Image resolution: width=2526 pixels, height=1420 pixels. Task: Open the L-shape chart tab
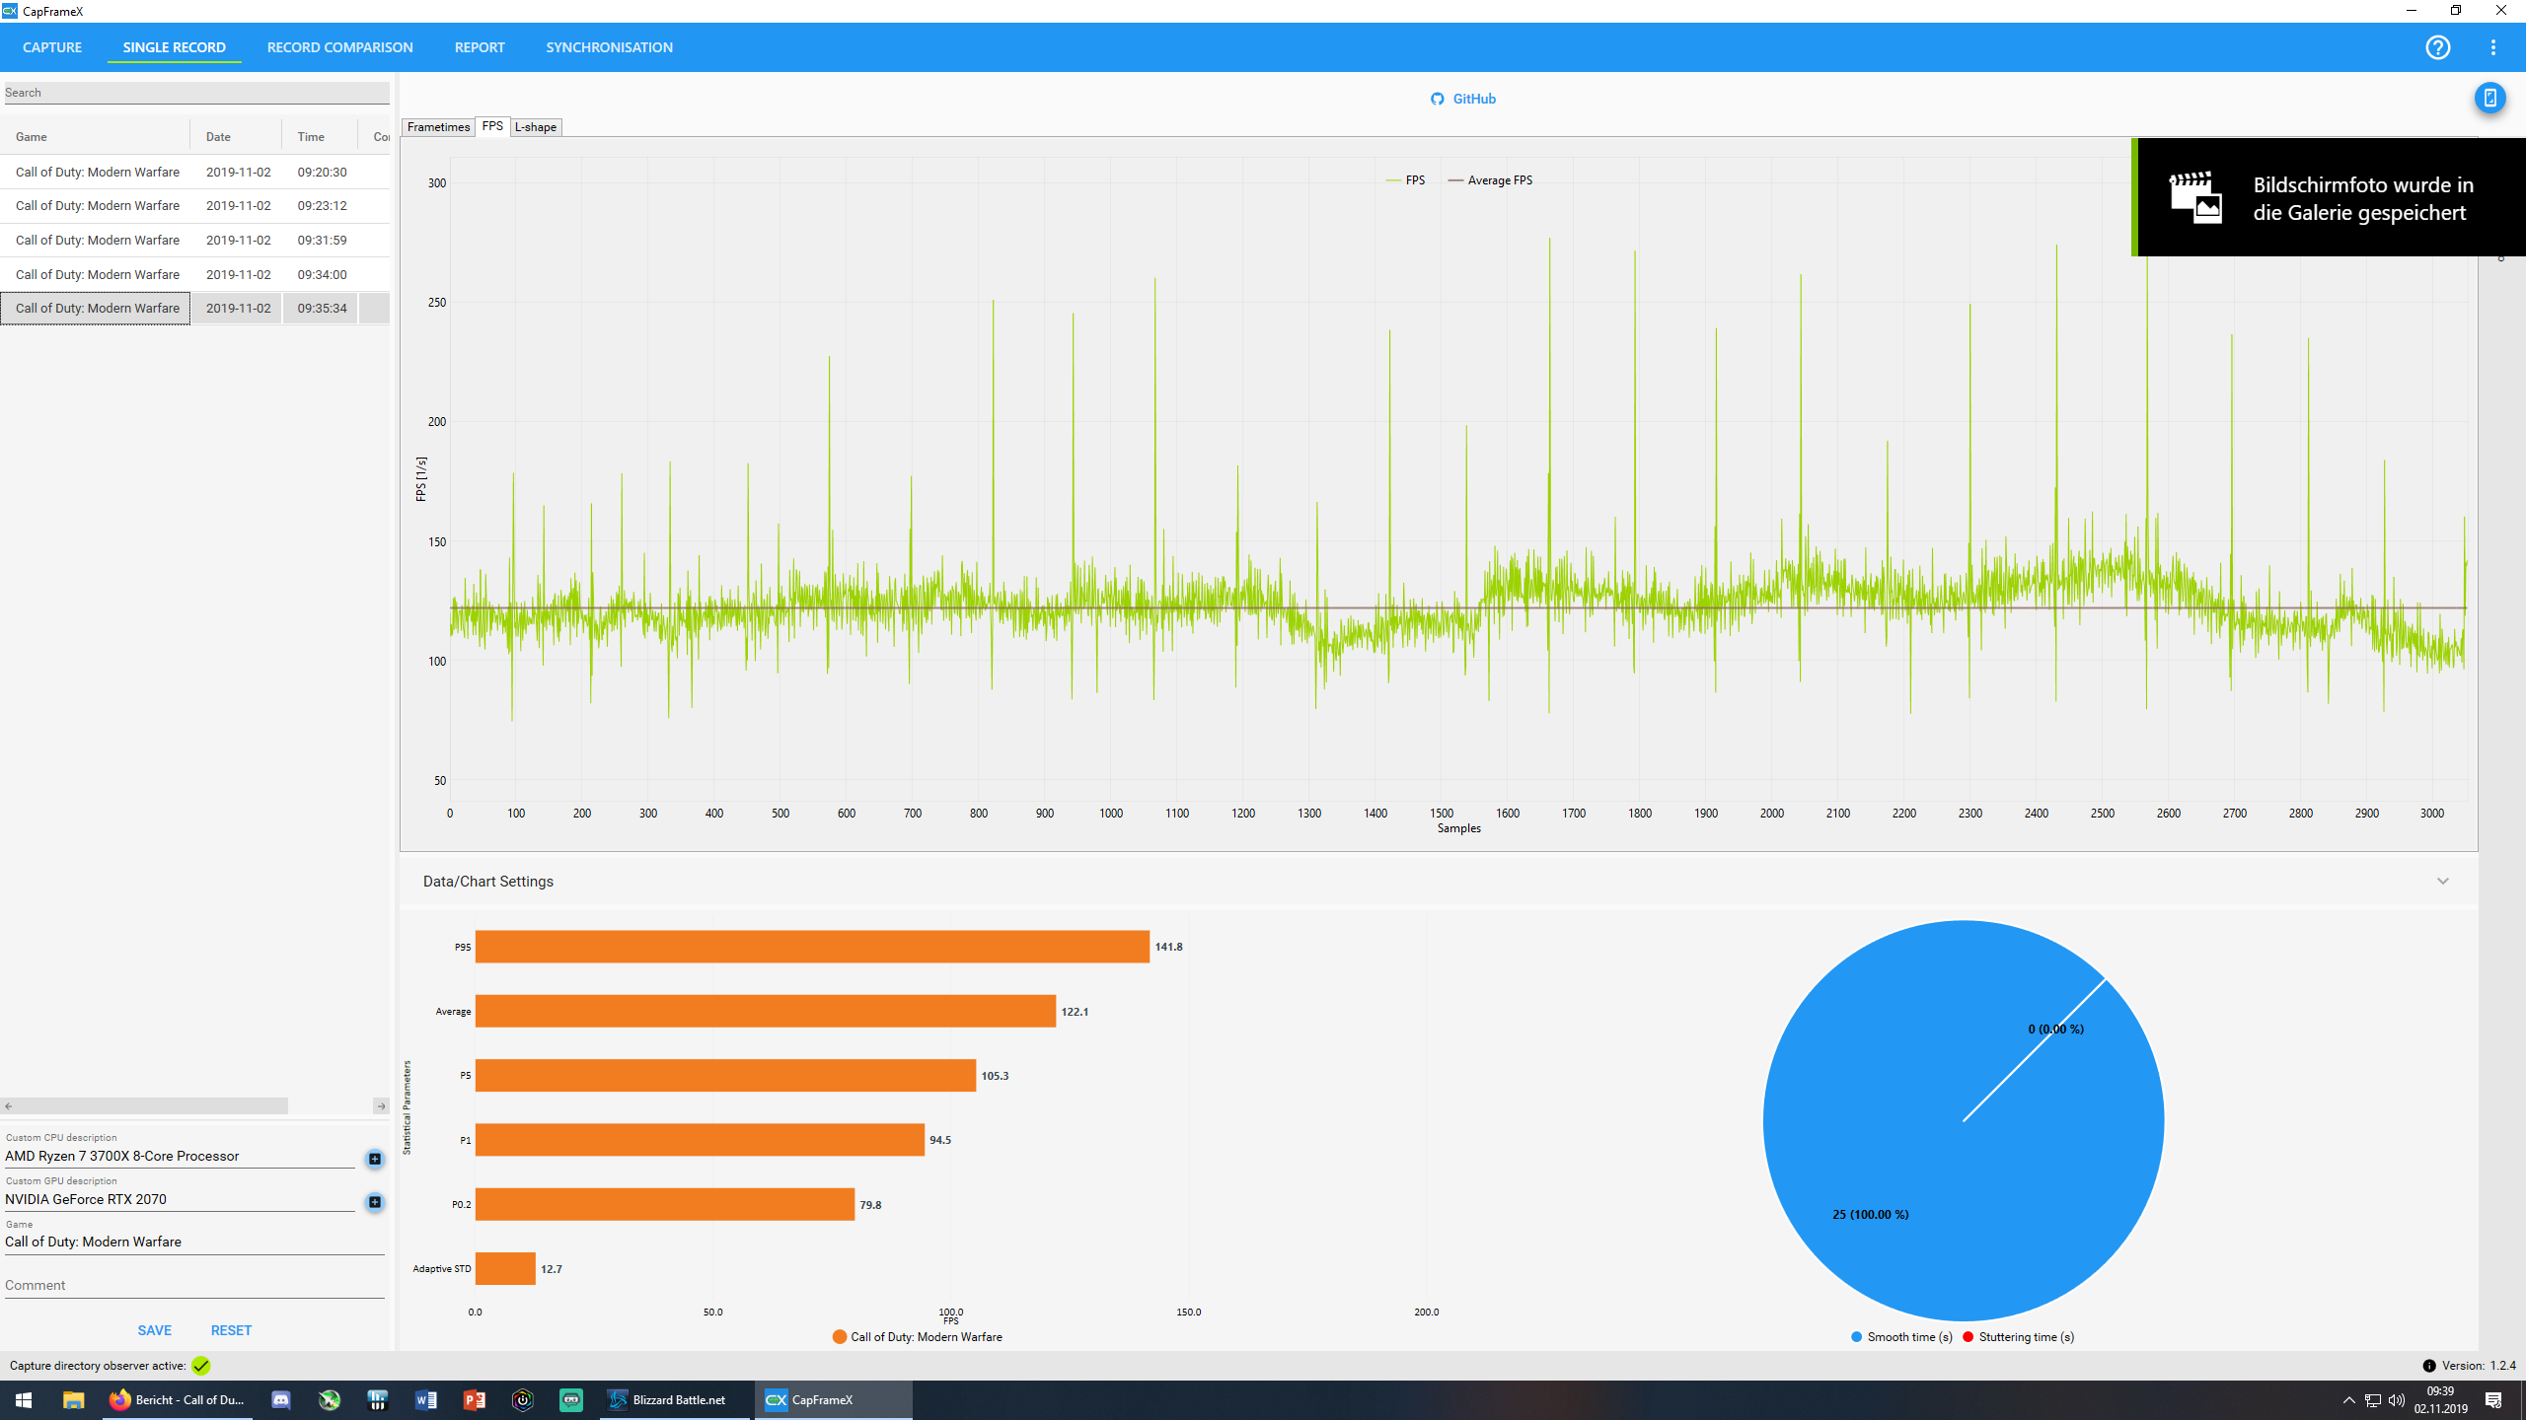(536, 127)
